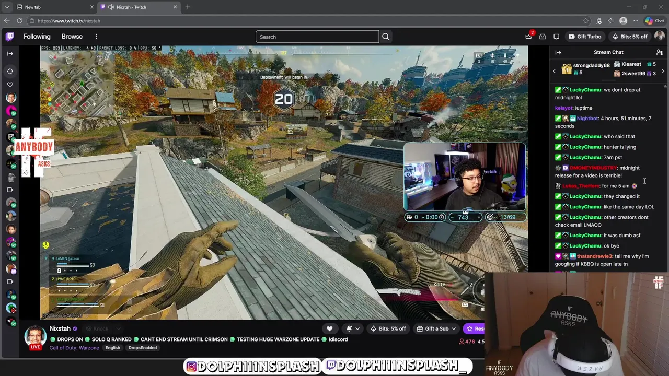Focus the Twitch search field
The image size is (669, 376).
pos(317,37)
